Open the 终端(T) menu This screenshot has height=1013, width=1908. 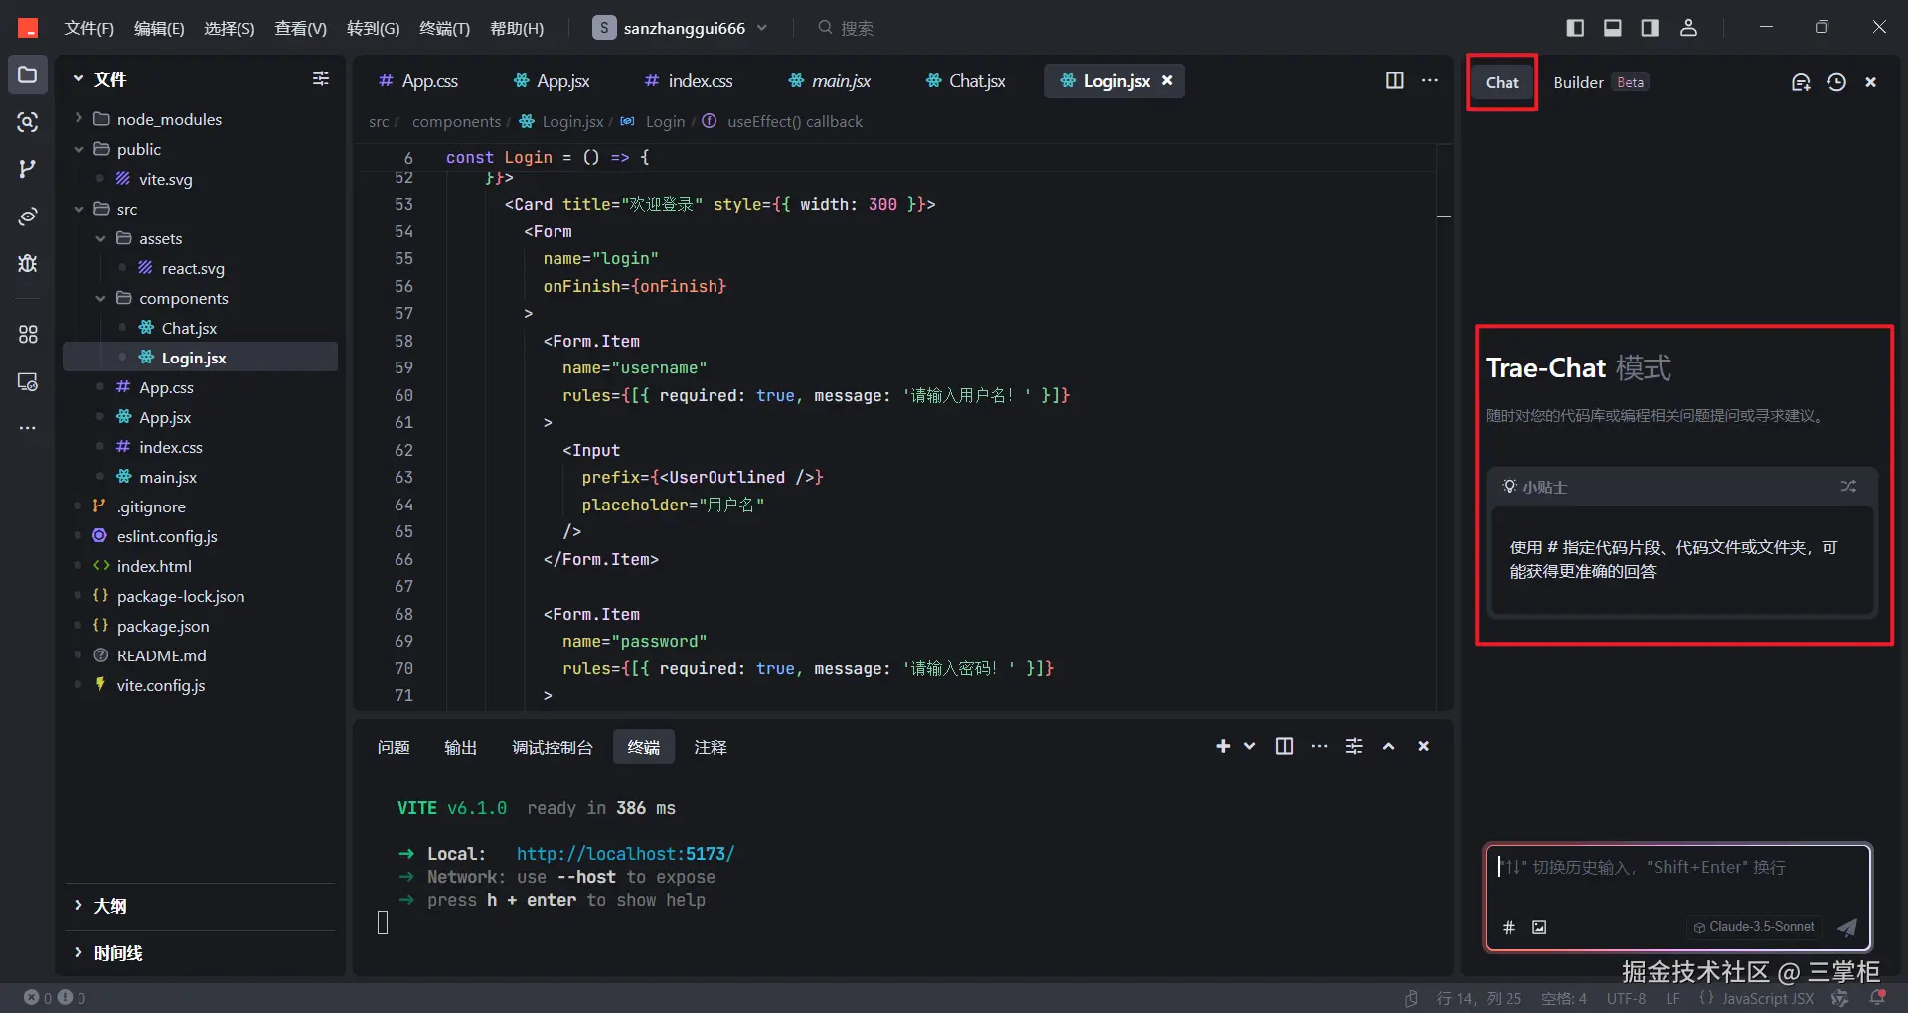point(444,28)
